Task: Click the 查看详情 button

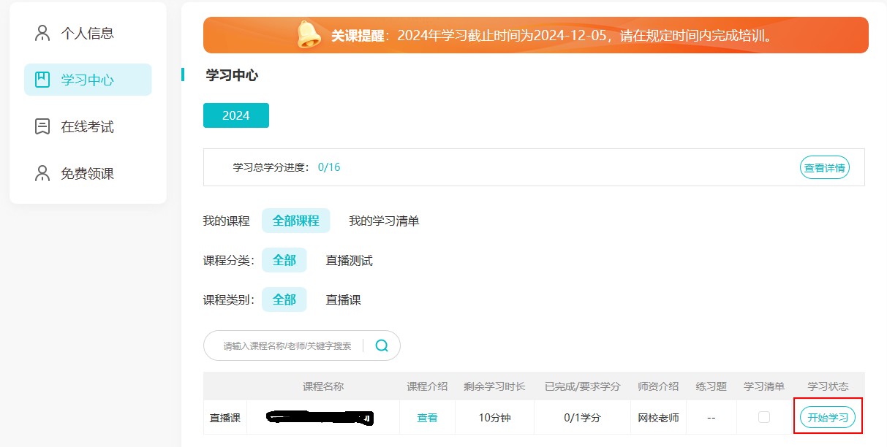Action: [x=824, y=167]
